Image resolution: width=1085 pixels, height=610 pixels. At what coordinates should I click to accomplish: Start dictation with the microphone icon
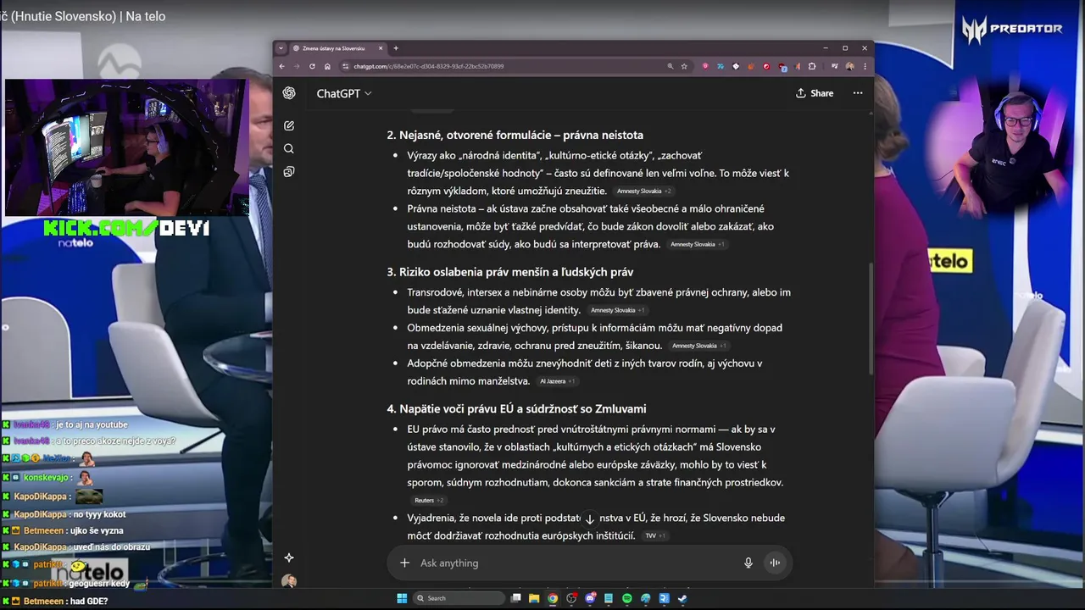(x=748, y=563)
